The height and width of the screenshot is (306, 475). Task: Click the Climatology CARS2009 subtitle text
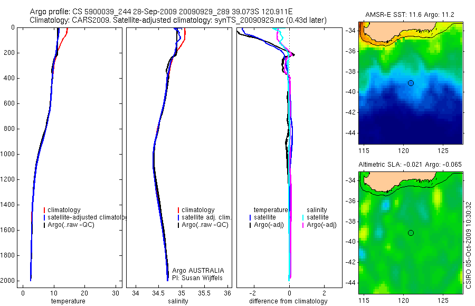pyautogui.click(x=178, y=20)
